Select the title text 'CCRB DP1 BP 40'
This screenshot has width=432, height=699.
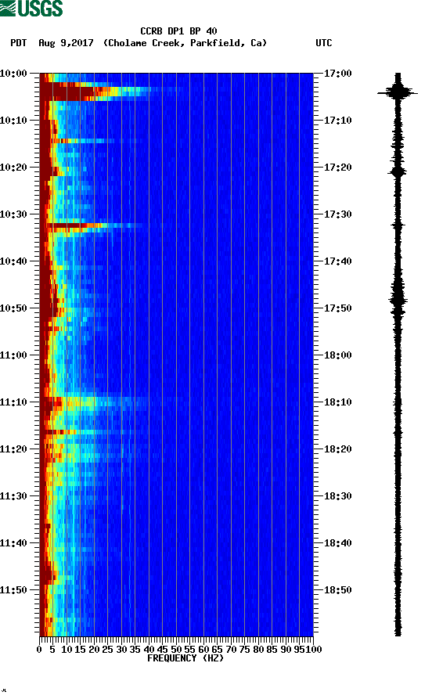178,31
